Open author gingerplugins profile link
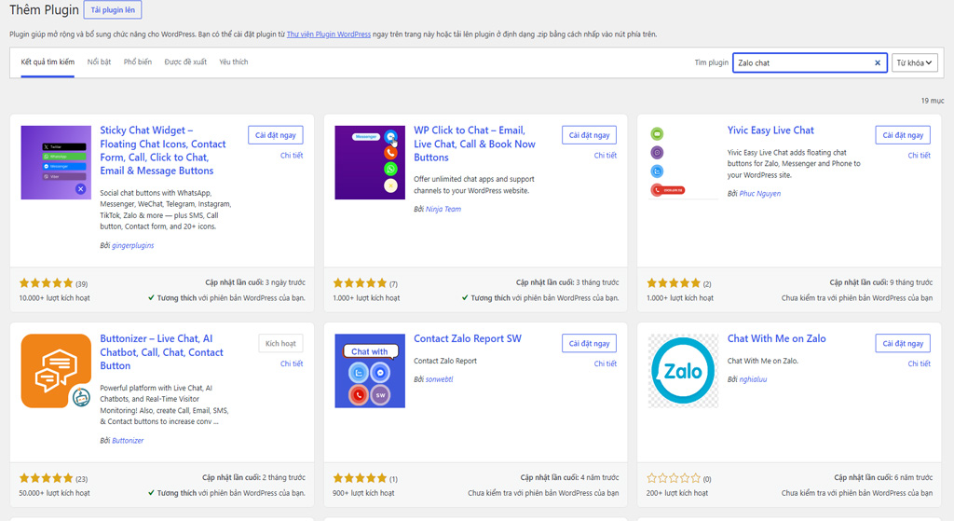This screenshot has height=521, width=954. click(x=132, y=245)
